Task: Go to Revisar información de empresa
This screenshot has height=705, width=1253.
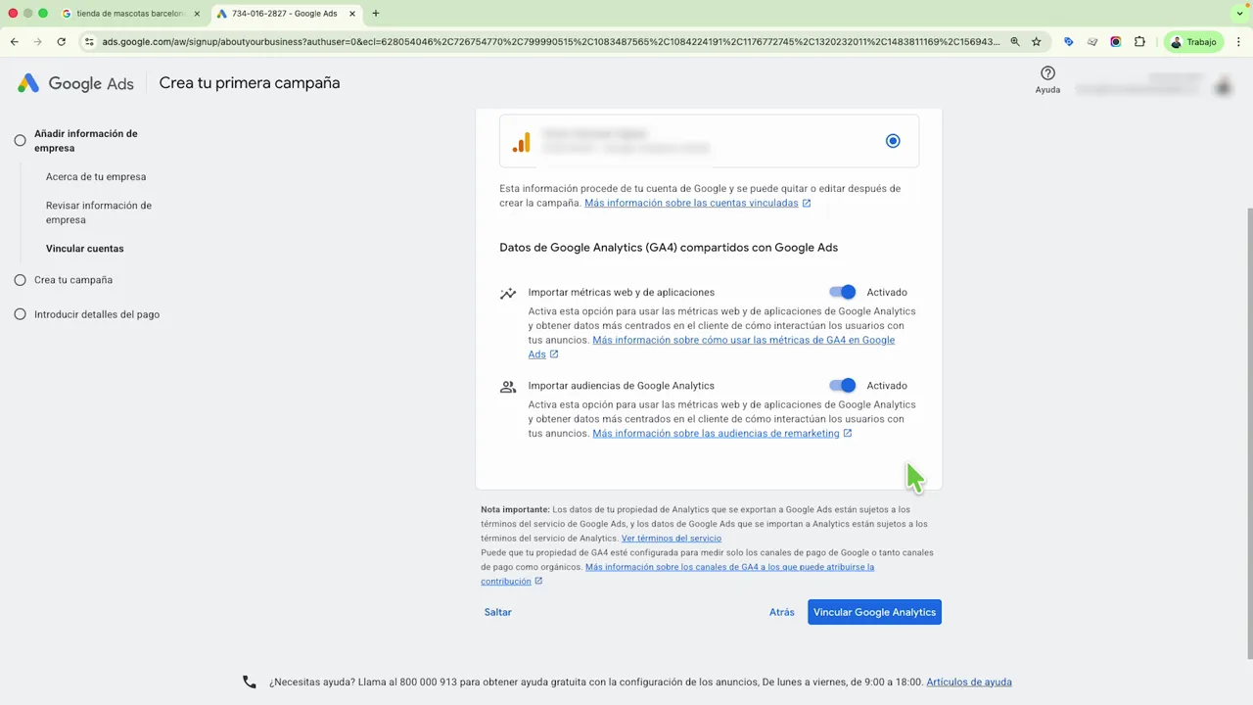Action: click(99, 212)
